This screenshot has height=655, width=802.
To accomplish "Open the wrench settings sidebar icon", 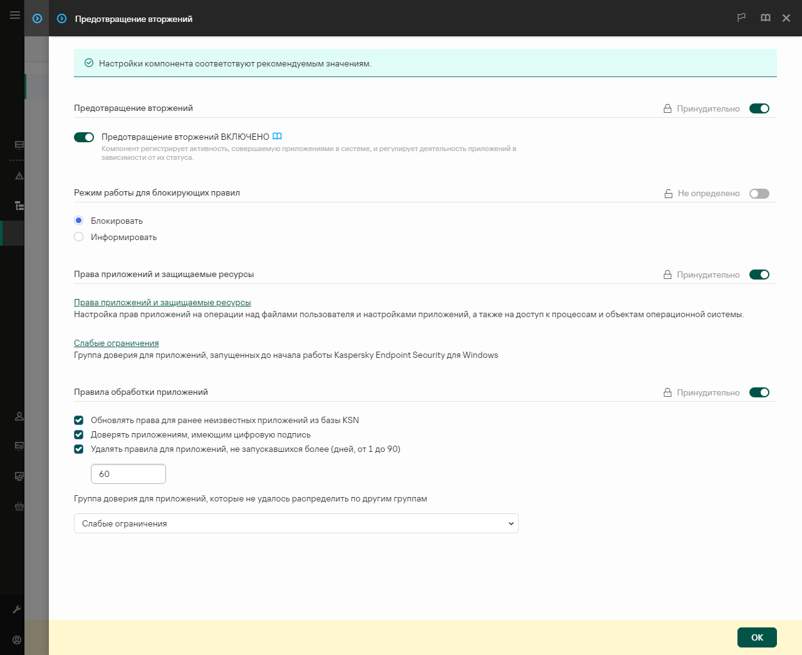I will (x=17, y=609).
